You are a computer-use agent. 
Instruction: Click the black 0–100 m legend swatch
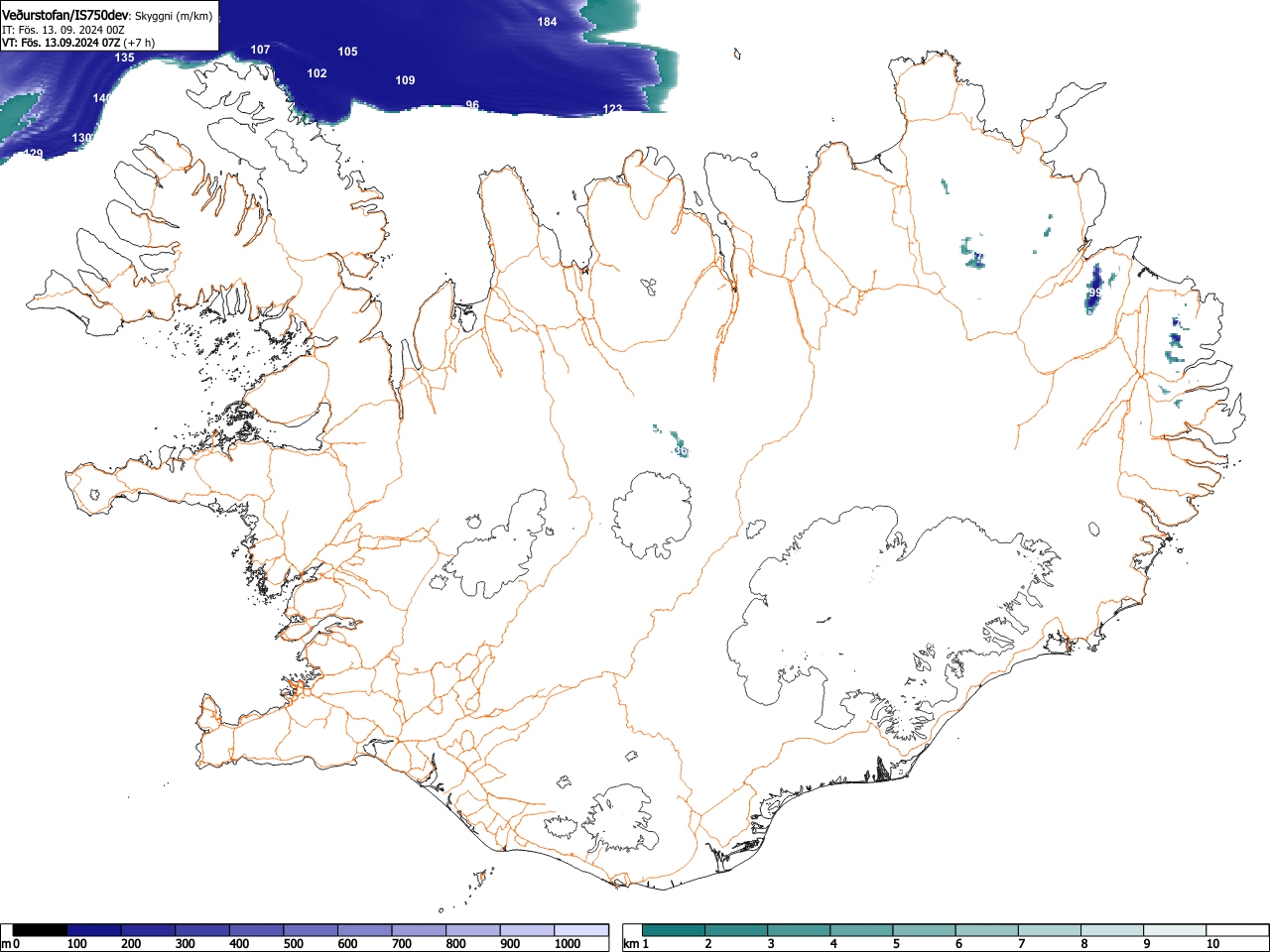click(x=41, y=930)
